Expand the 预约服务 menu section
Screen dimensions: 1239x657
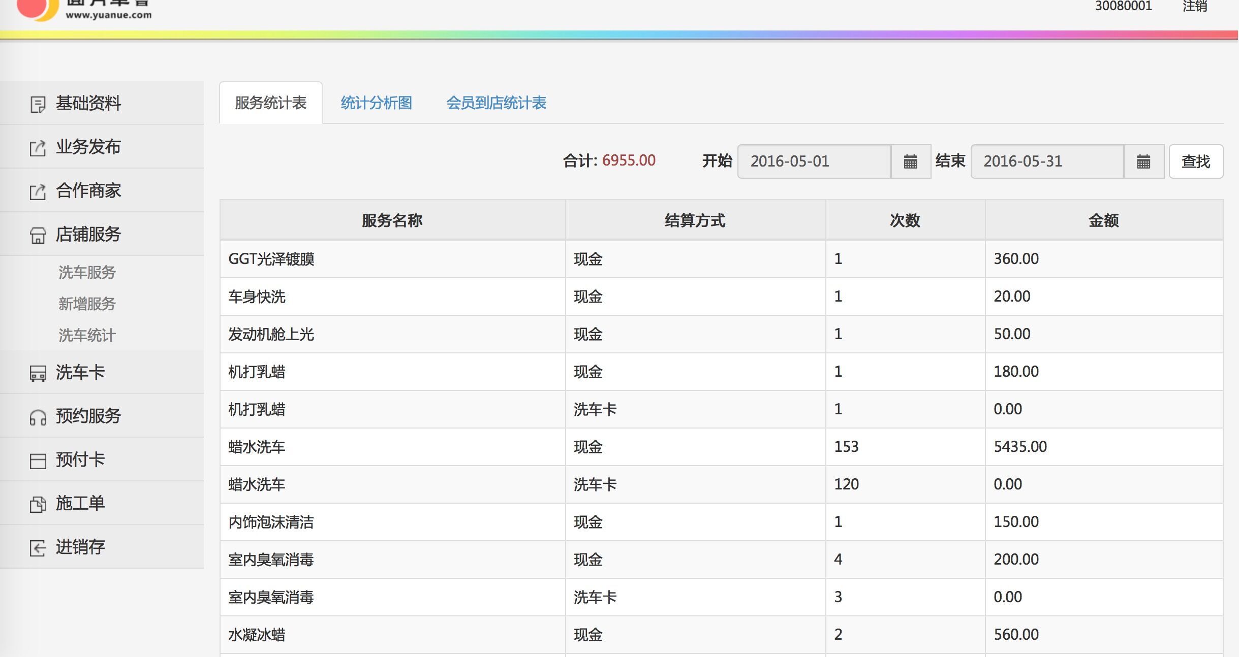point(102,416)
